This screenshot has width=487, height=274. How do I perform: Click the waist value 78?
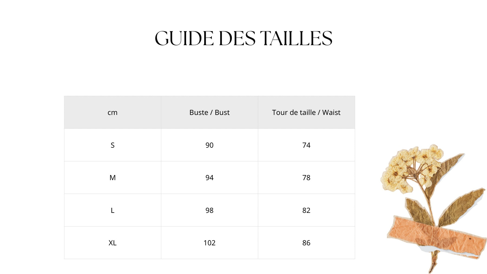306,178
